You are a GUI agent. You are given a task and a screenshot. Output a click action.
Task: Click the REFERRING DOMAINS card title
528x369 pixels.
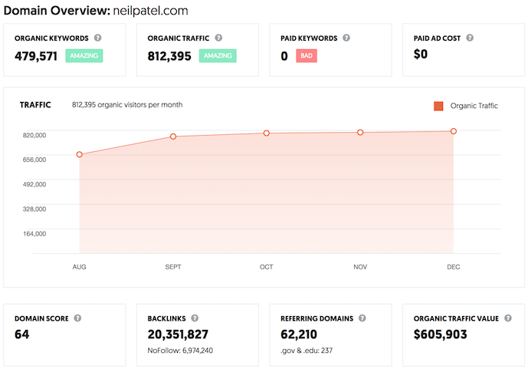tap(316, 318)
